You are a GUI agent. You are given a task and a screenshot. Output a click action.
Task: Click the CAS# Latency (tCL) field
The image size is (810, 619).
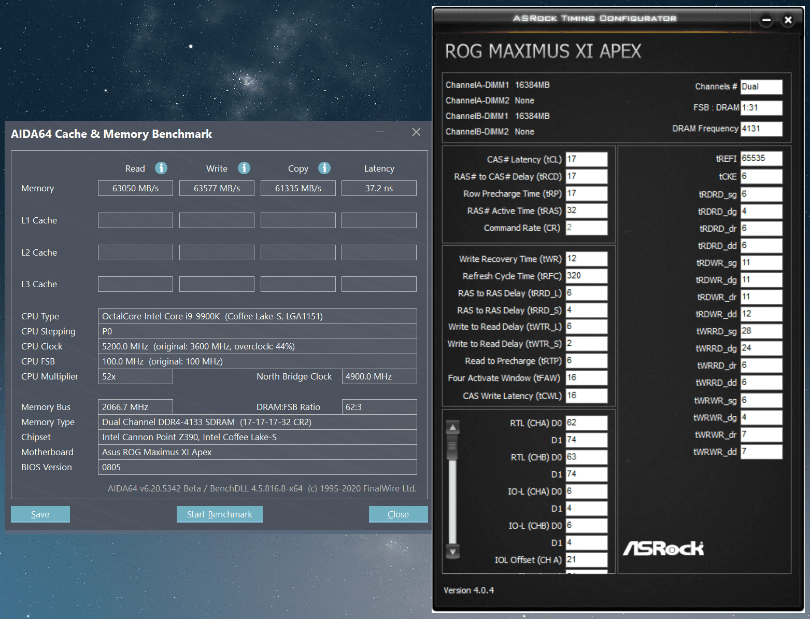coord(587,159)
